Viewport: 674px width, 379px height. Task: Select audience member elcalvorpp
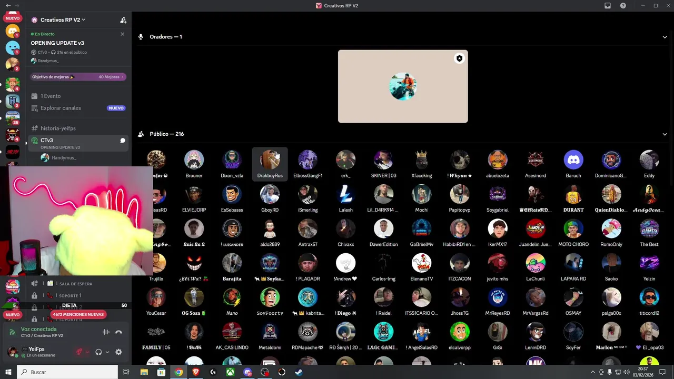[x=460, y=336]
